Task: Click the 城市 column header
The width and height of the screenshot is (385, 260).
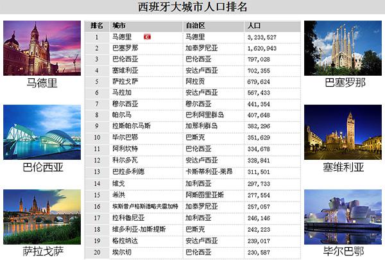Action: [x=119, y=26]
